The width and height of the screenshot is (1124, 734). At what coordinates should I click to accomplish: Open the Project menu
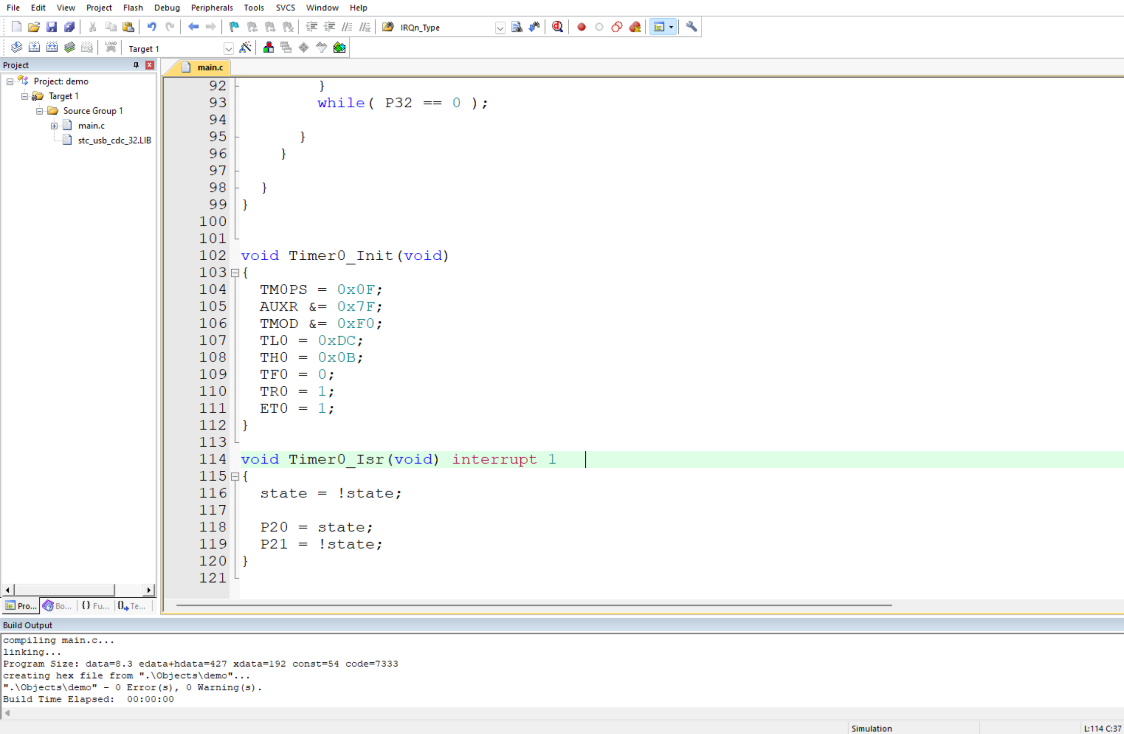99,7
